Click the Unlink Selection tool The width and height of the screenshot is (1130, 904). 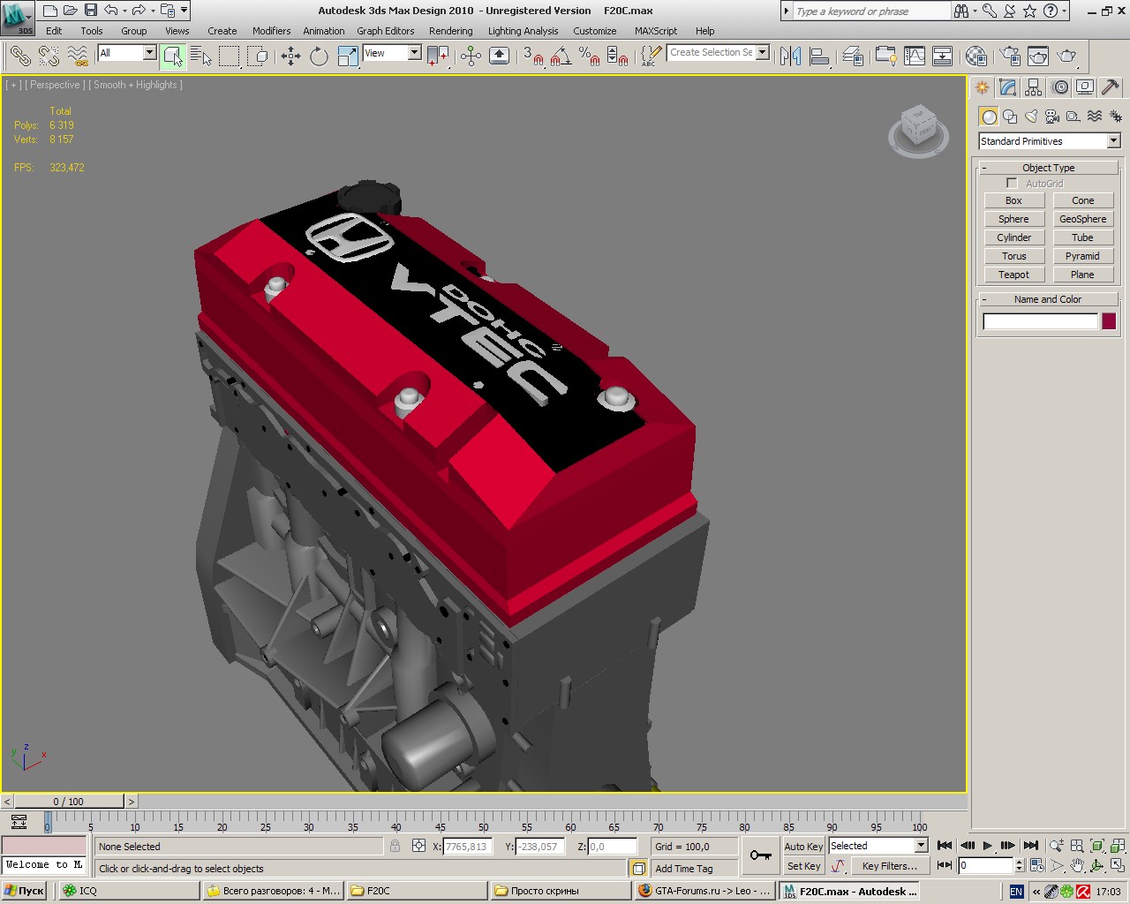pyautogui.click(x=49, y=56)
